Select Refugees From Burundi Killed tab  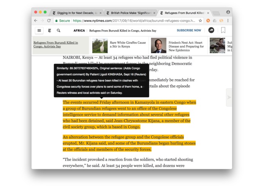pos(184,13)
